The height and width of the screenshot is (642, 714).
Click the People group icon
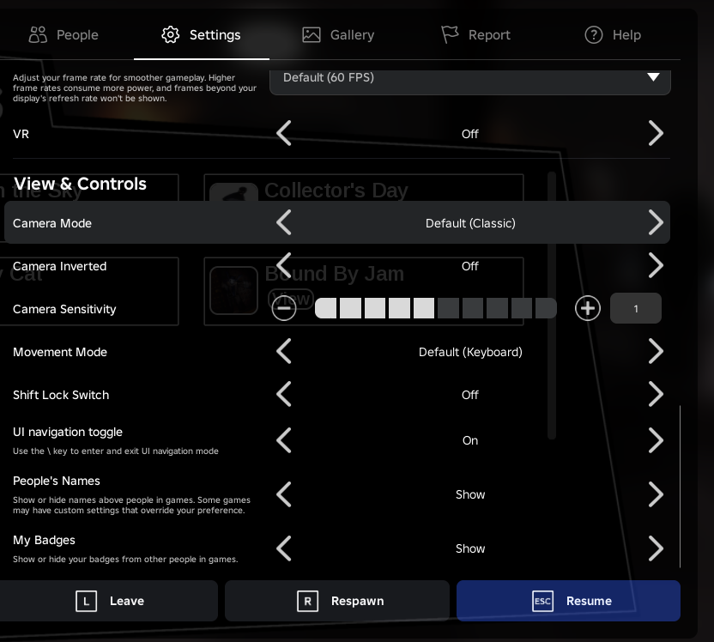click(38, 34)
